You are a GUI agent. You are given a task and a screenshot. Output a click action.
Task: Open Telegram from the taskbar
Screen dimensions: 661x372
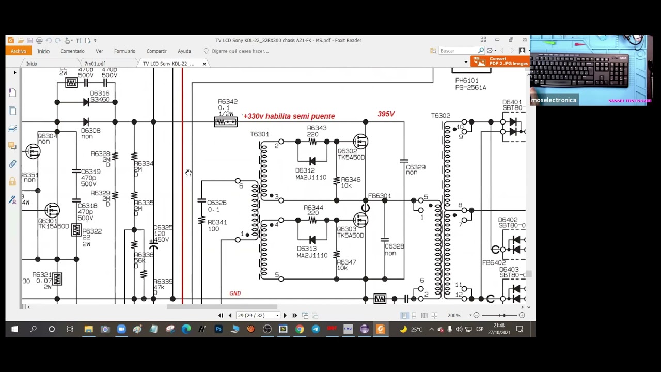(316, 329)
